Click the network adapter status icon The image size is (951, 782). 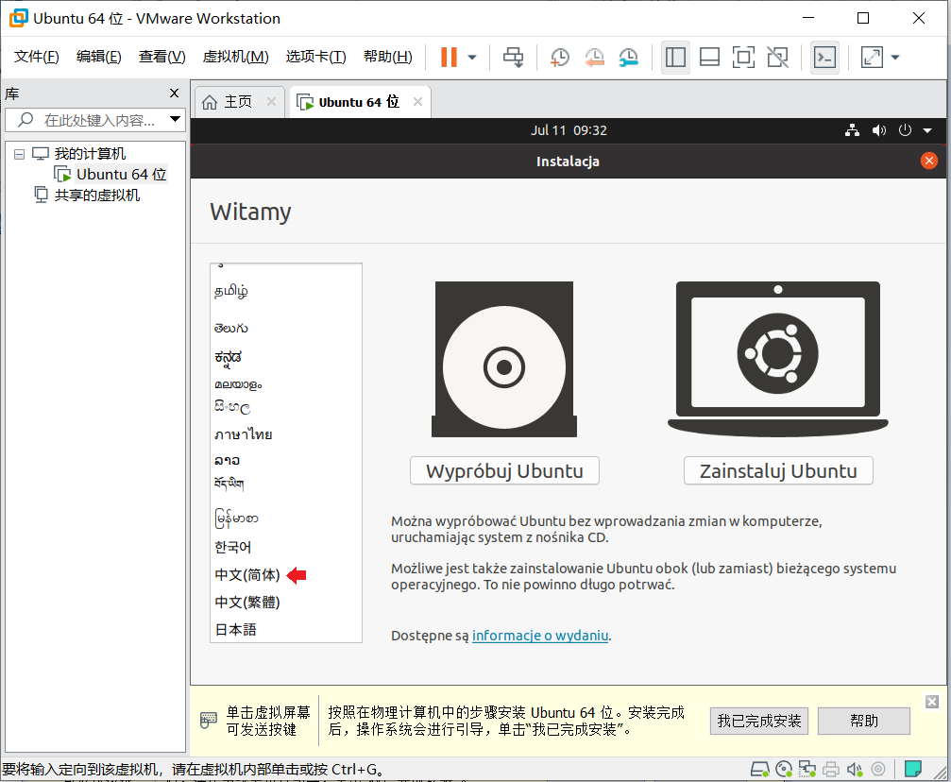click(x=807, y=769)
